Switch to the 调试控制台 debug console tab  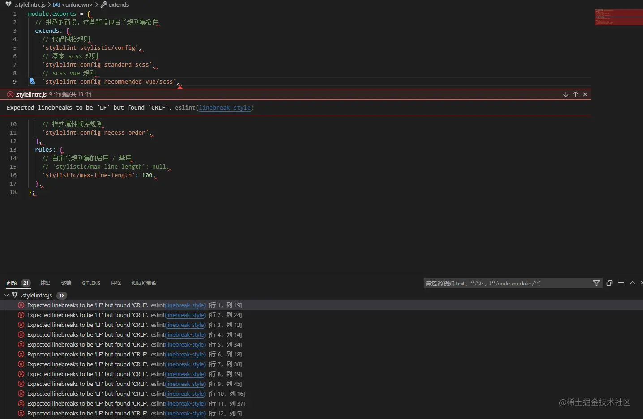pos(144,283)
